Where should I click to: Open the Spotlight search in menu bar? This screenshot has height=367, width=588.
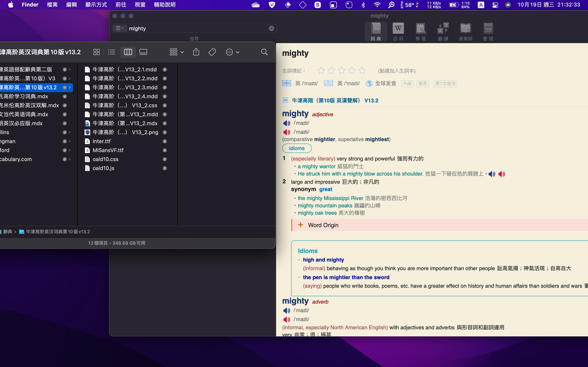391,5
